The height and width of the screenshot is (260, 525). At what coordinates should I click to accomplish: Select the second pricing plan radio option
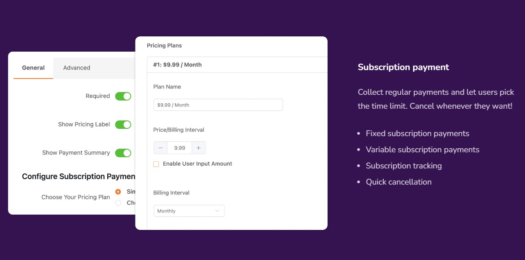click(118, 203)
